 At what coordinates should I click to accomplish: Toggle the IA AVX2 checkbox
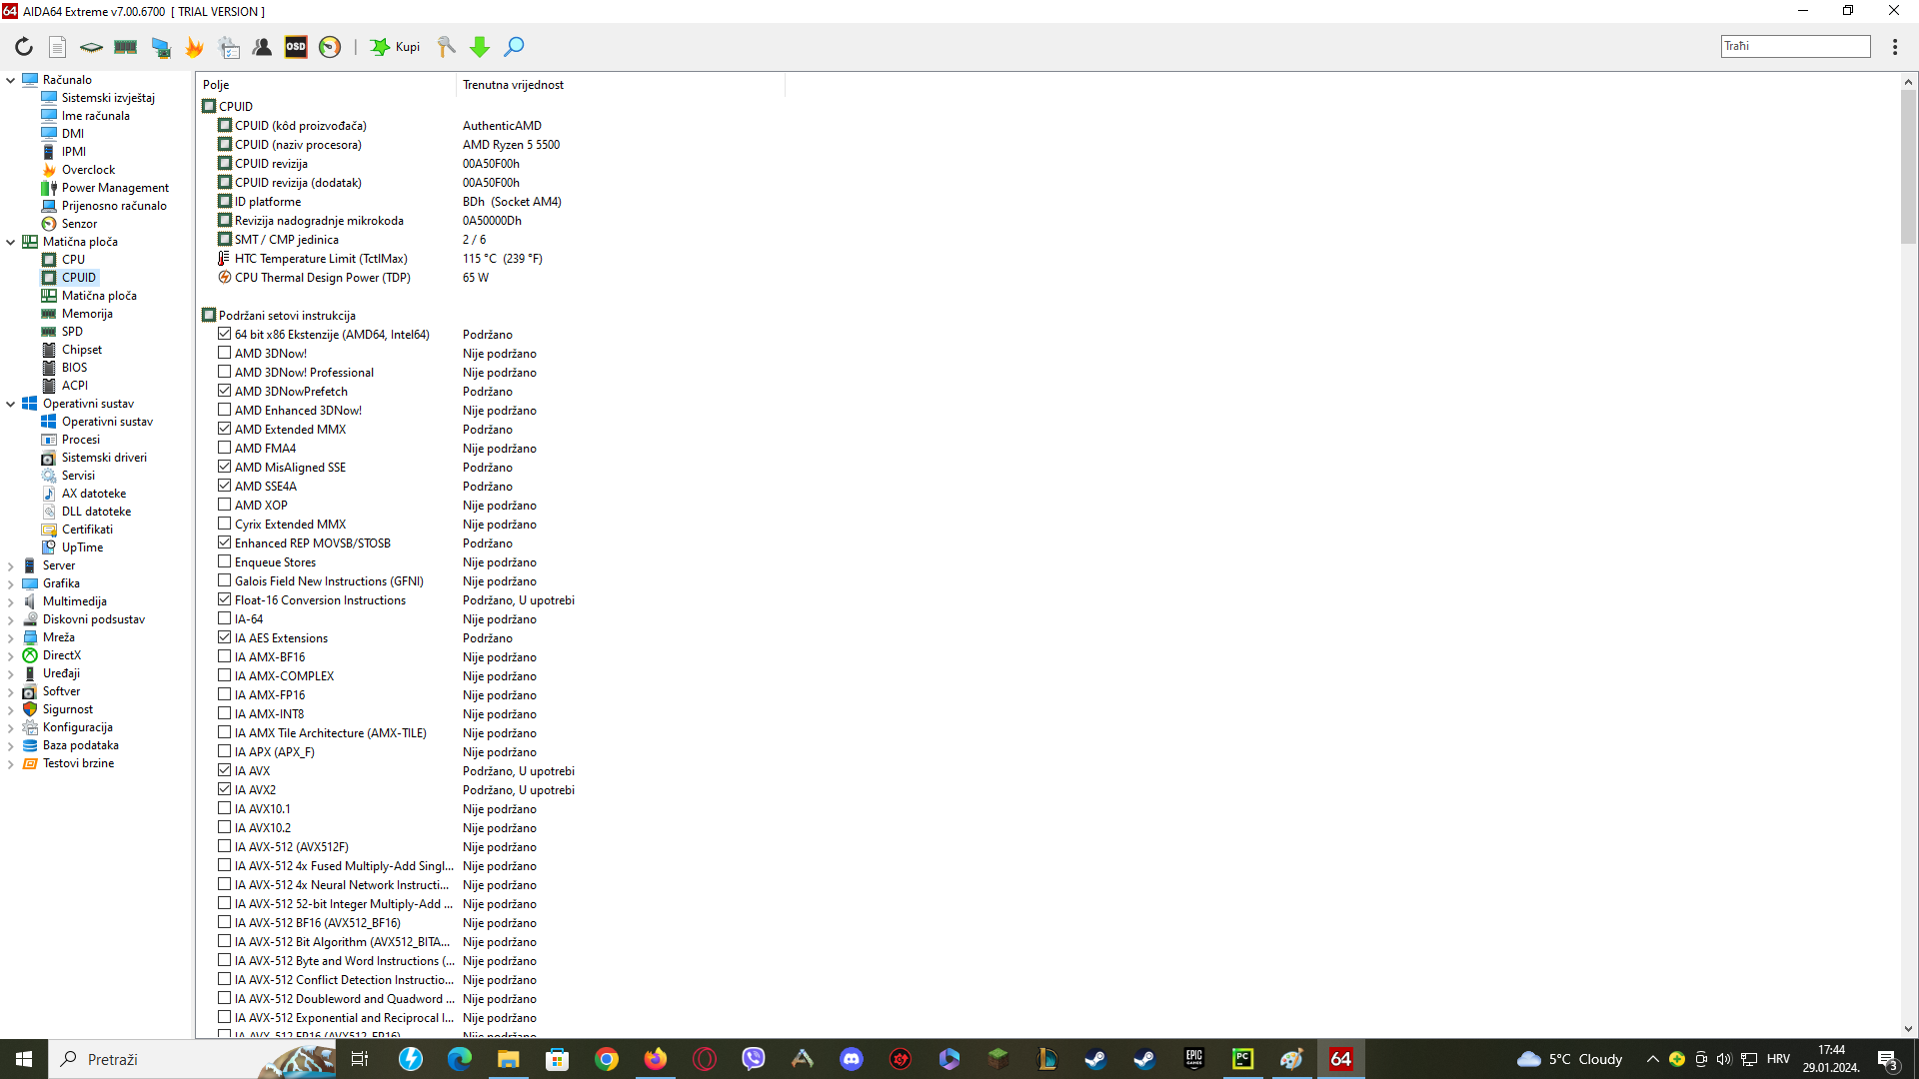225,789
